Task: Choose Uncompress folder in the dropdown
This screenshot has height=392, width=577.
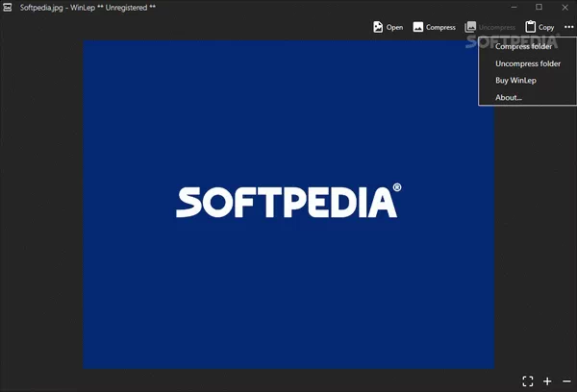Action: pos(527,63)
